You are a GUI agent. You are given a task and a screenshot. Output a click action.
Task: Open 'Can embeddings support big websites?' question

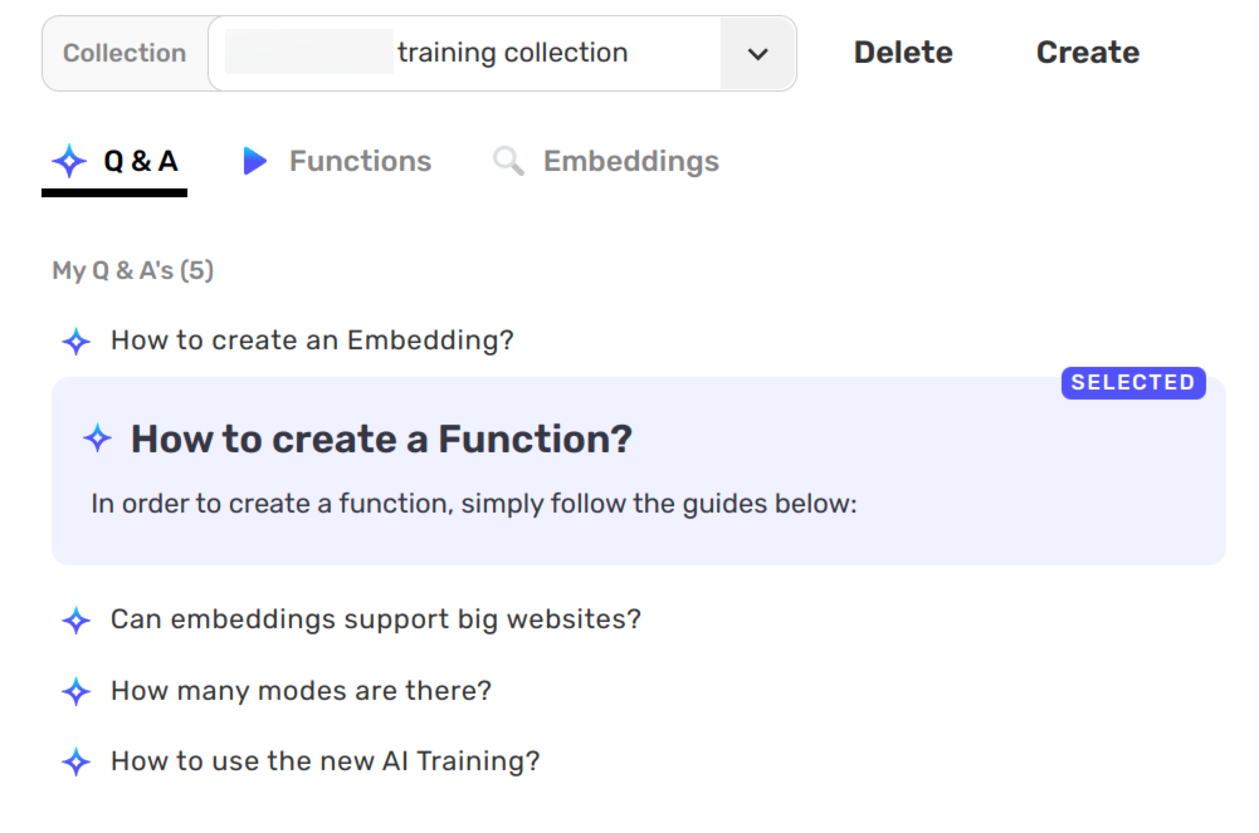(375, 619)
